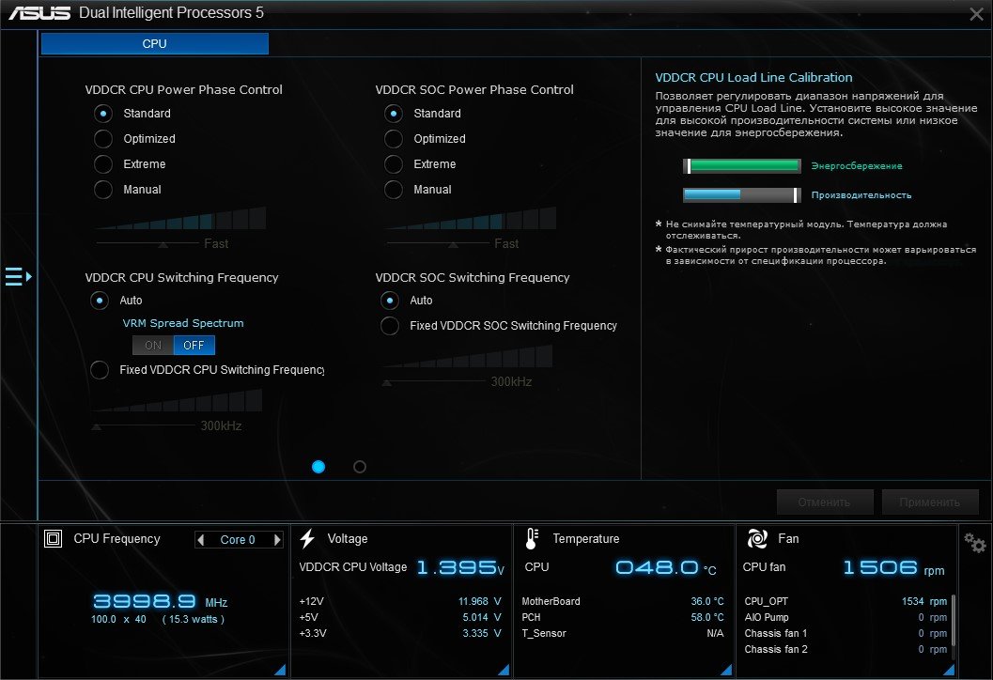993x680 pixels.
Task: Click the CPU fan 1506 rpm readout
Action: pos(893,567)
